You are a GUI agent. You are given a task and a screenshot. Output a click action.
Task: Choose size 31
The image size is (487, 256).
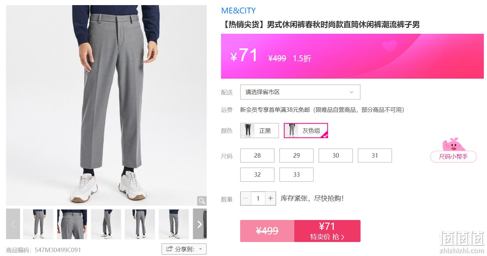click(x=375, y=155)
